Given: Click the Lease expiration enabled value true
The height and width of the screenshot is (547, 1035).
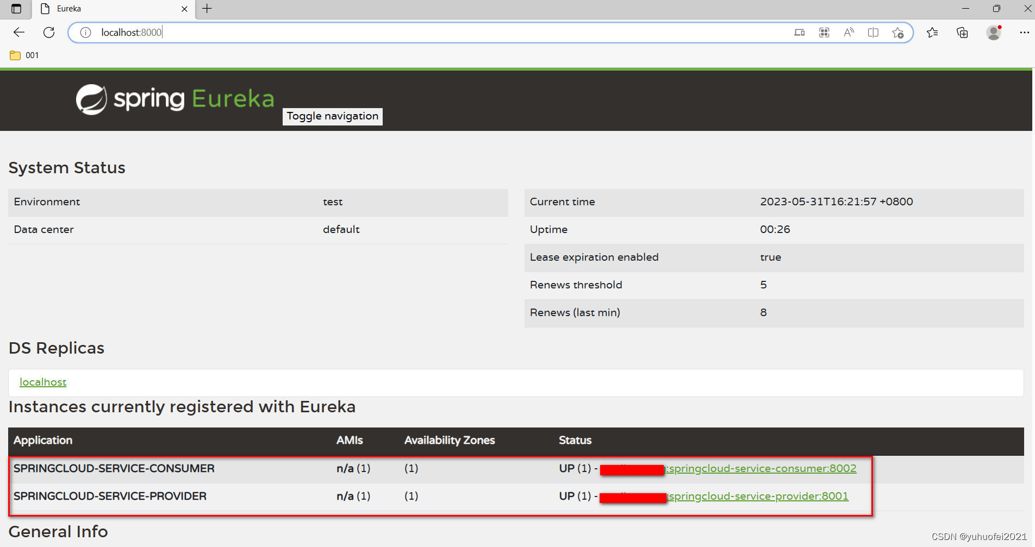Looking at the screenshot, I should pos(770,257).
